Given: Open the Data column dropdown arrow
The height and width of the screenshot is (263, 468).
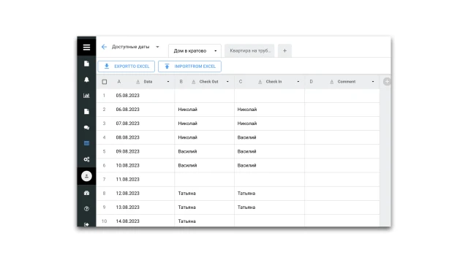Looking at the screenshot, I should tap(168, 82).
